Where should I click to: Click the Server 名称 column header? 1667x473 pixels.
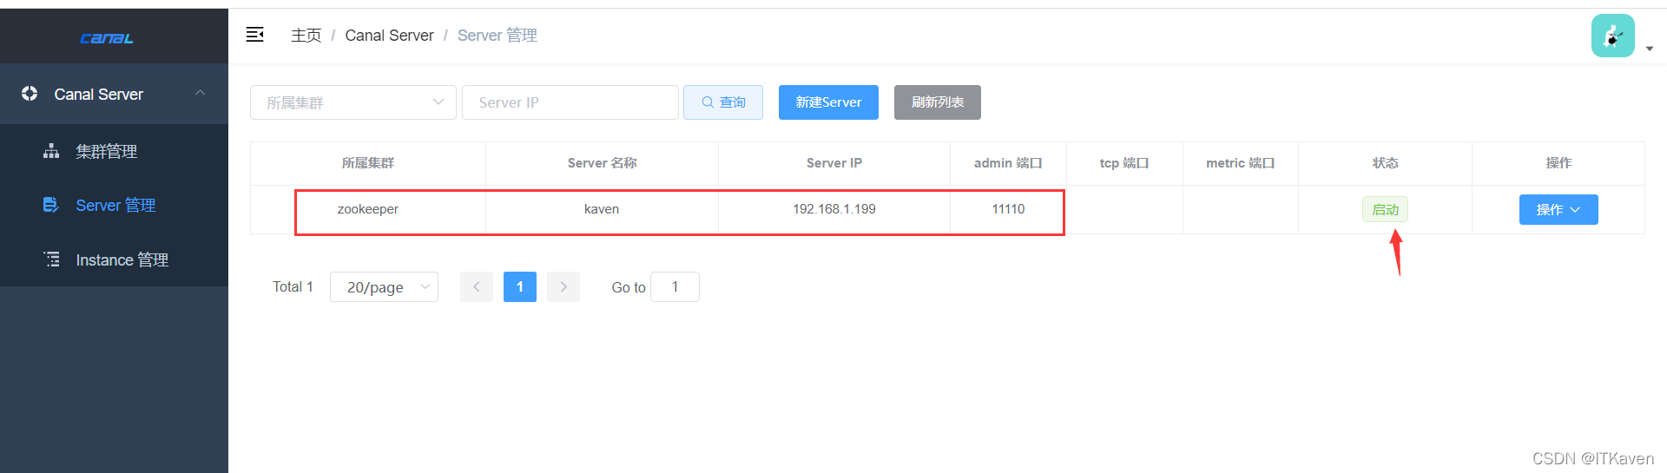point(602,163)
